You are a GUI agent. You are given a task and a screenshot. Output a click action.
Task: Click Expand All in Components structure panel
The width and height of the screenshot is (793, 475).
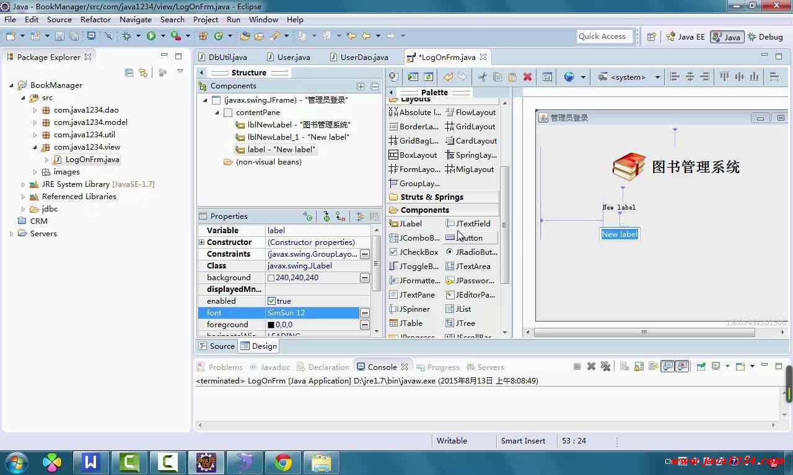point(361,86)
